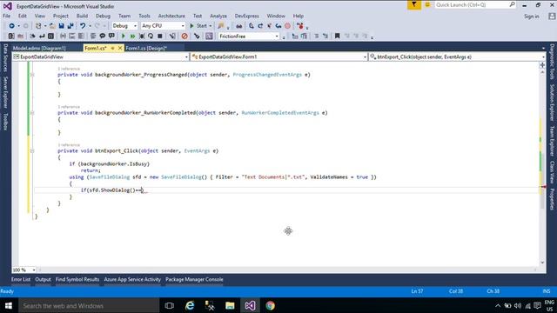The image size is (557, 313).
Task: Open the Find Symbol Results tab
Action: [x=77, y=279]
